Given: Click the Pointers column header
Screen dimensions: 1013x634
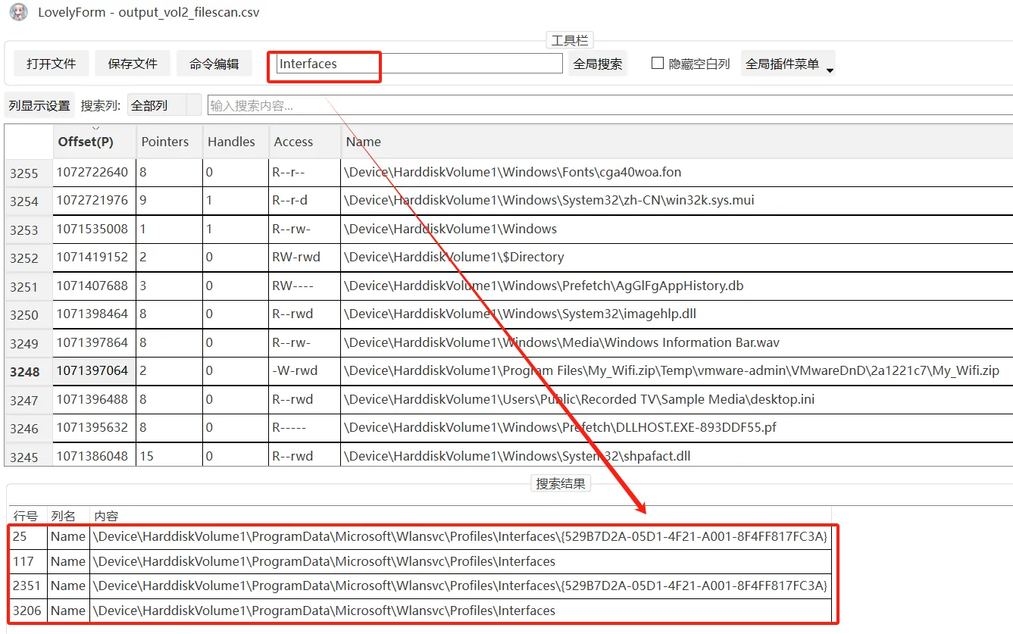Looking at the screenshot, I should click(170, 142).
